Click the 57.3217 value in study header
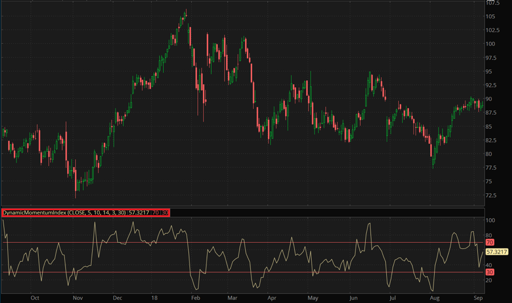Screen dimensions: 512x303 point(139,213)
